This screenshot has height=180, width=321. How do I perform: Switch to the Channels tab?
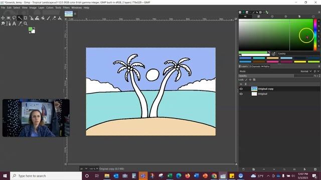pos(254,66)
